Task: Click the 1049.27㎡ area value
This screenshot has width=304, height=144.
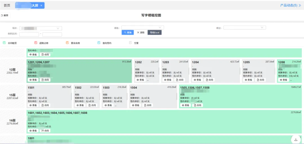Action: click(296, 87)
